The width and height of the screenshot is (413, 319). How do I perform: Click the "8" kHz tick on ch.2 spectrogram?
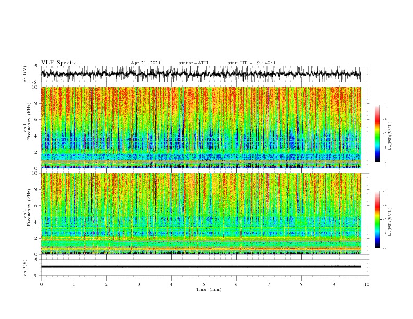pos(36,190)
